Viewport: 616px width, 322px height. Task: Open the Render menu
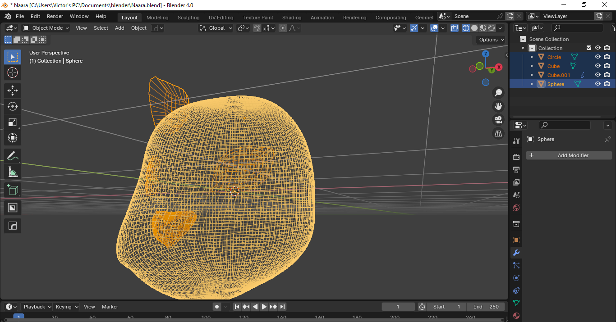[x=55, y=16]
